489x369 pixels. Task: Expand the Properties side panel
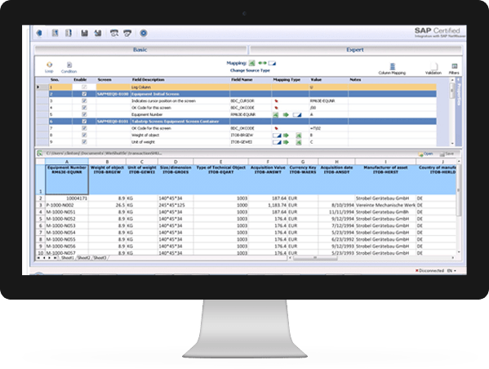[459, 92]
